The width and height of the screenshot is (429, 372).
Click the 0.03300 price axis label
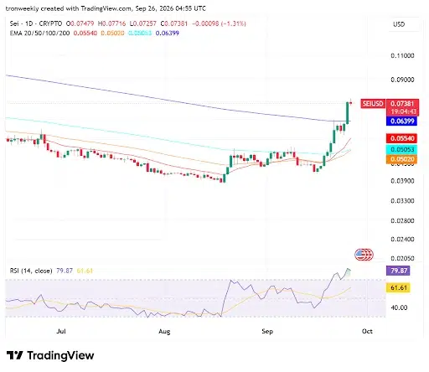402,200
